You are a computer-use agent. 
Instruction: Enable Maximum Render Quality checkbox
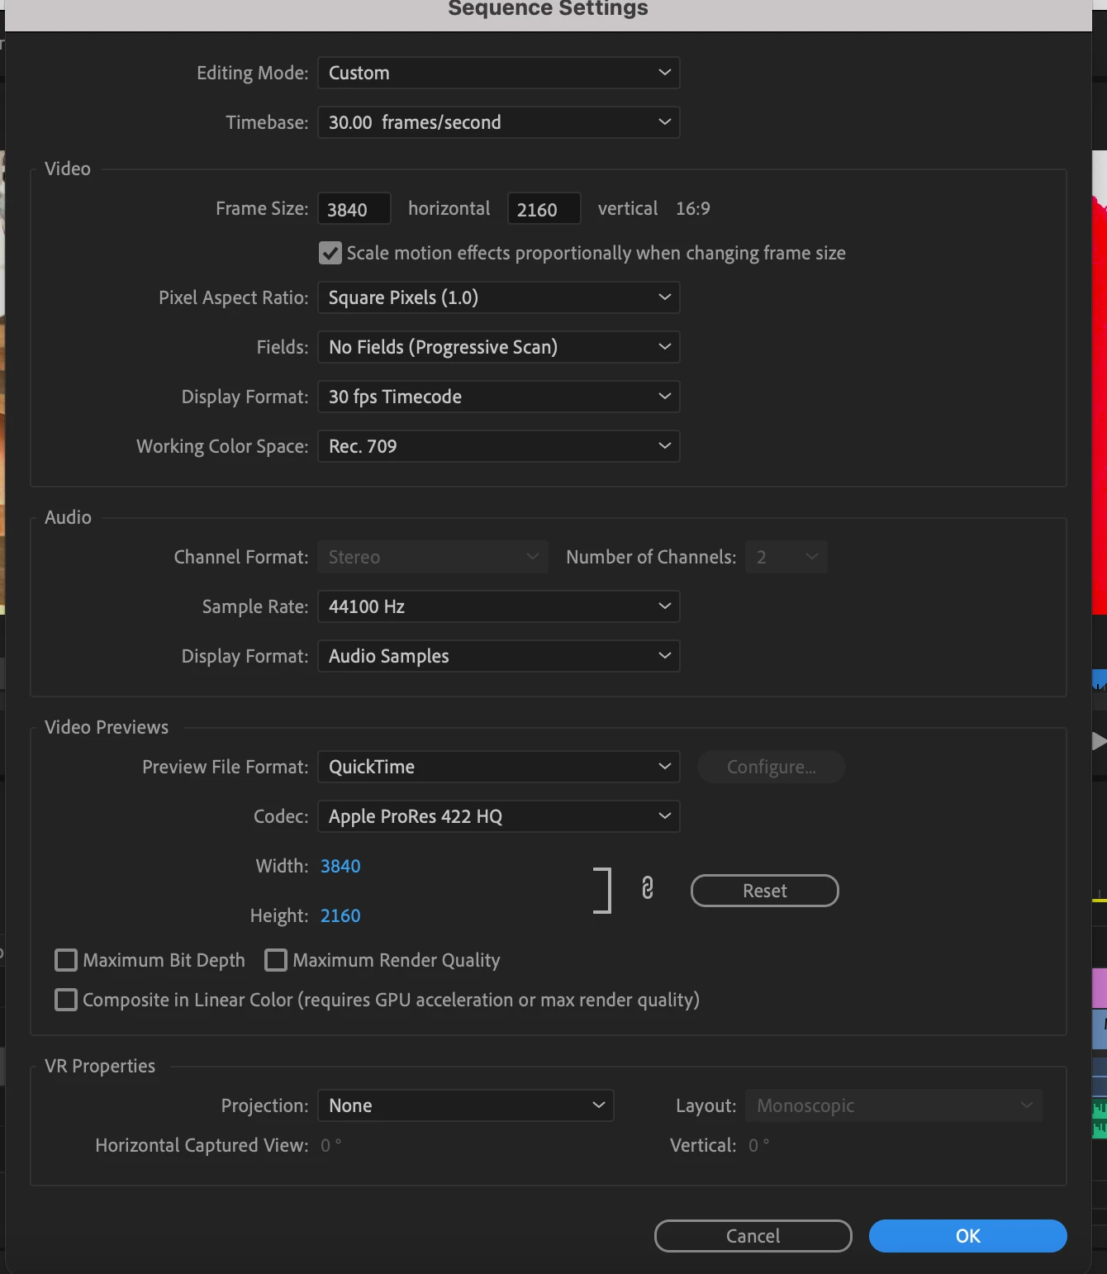(276, 960)
